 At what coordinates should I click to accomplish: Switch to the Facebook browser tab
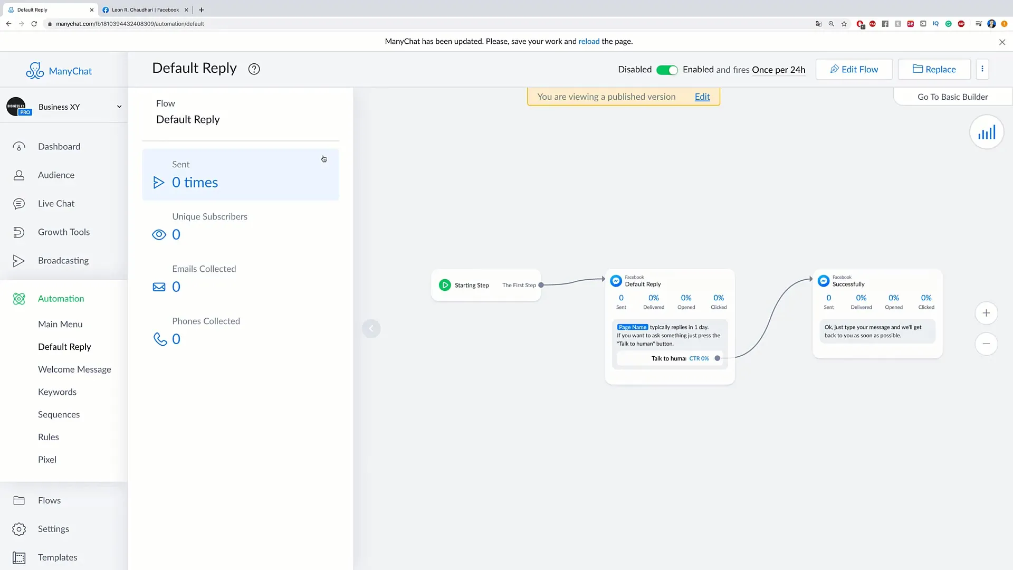[145, 9]
